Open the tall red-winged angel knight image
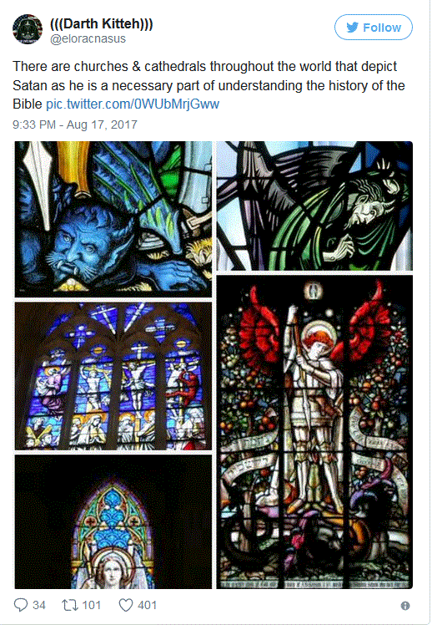Viewport: 432px width, 625px height. tap(314, 432)
